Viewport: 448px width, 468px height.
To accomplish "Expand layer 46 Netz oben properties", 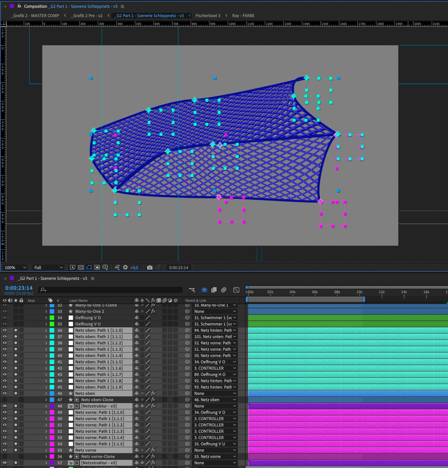I will point(46,393).
